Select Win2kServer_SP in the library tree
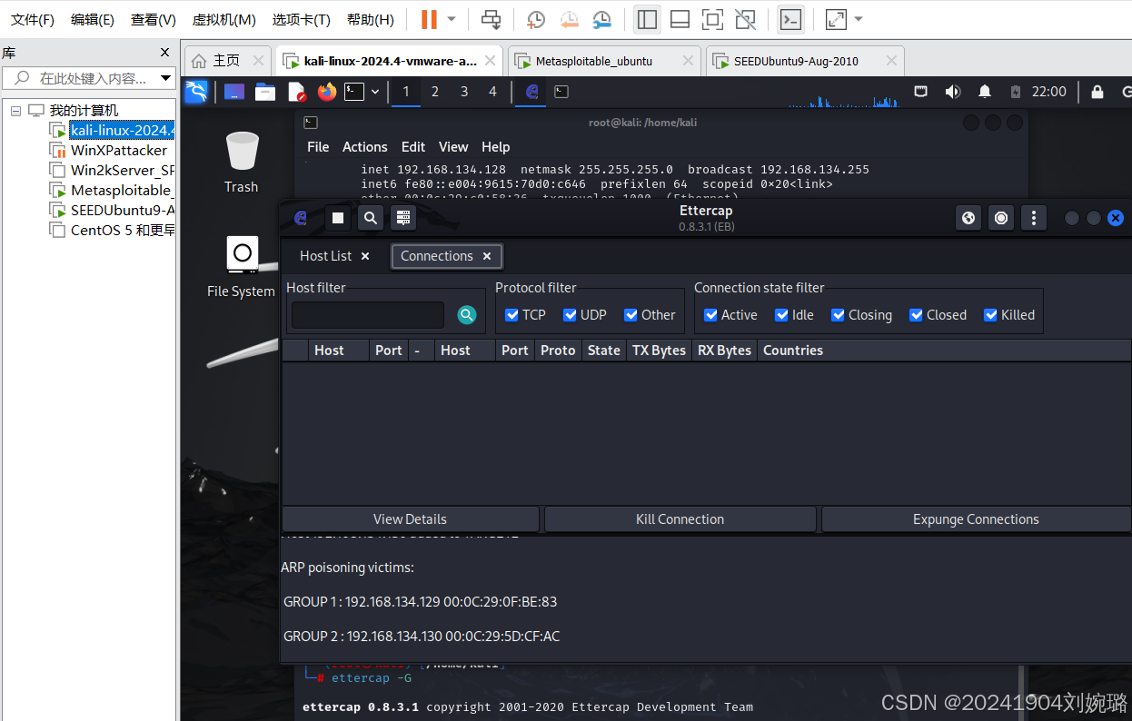1132x721 pixels. point(122,170)
